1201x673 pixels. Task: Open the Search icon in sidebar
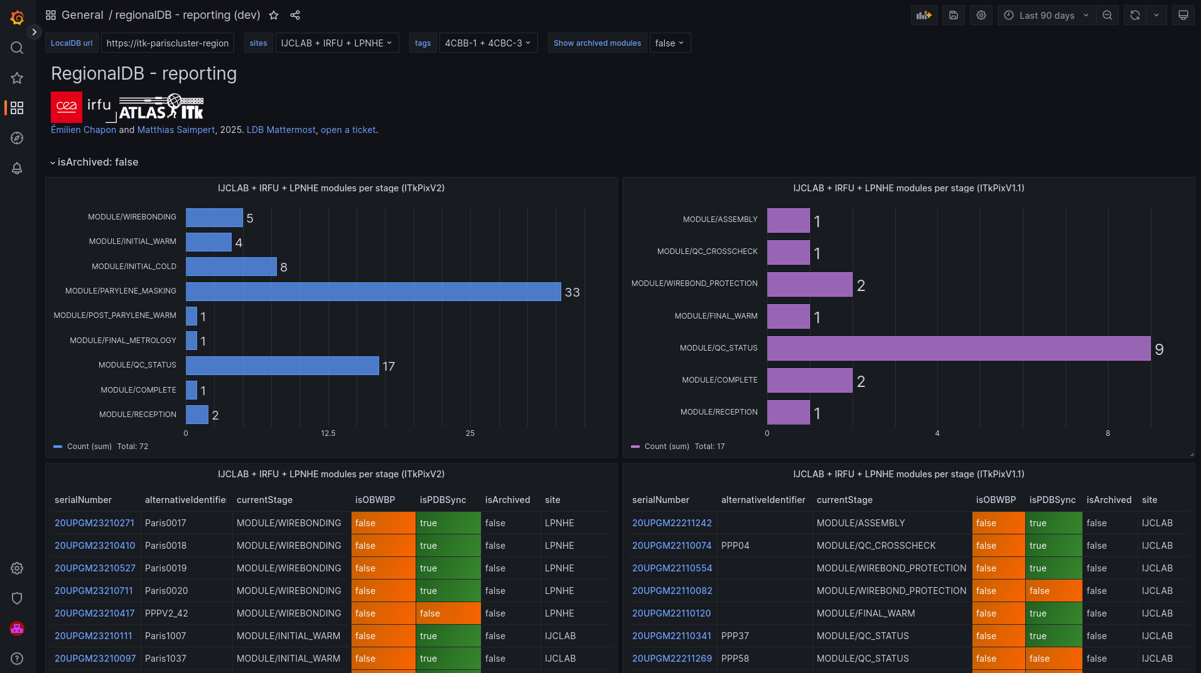[17, 48]
